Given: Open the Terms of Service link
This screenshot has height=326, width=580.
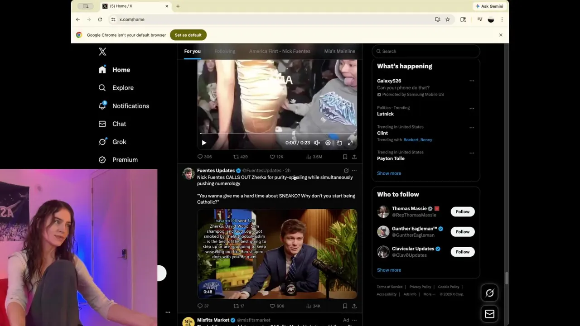Looking at the screenshot, I should click(x=390, y=287).
